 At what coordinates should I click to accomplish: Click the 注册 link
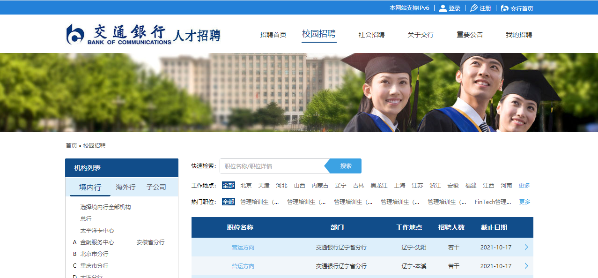(x=485, y=8)
